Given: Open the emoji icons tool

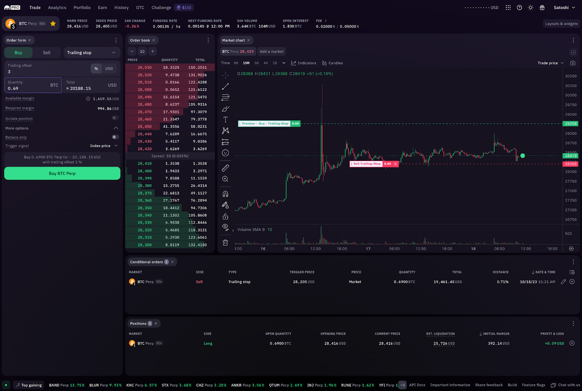Looking at the screenshot, I should (x=226, y=153).
